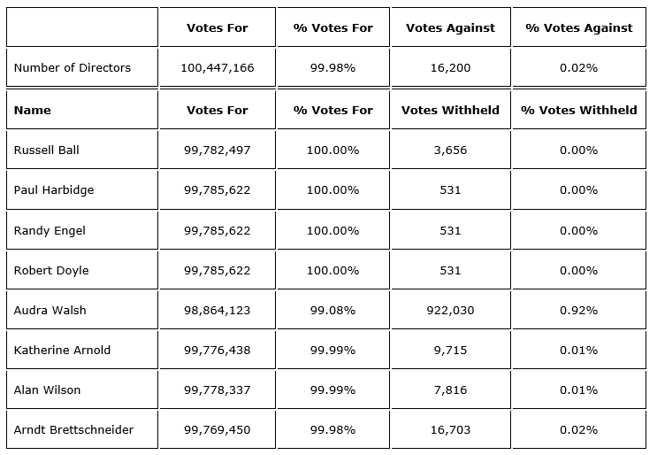Select the 98,864,123 votes for cell
This screenshot has width=657, height=455.
[217, 311]
